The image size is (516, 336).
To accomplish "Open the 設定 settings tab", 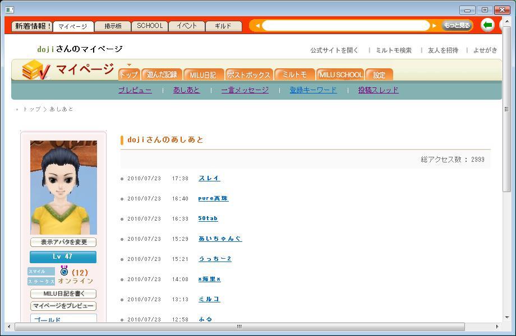I will pyautogui.click(x=380, y=75).
